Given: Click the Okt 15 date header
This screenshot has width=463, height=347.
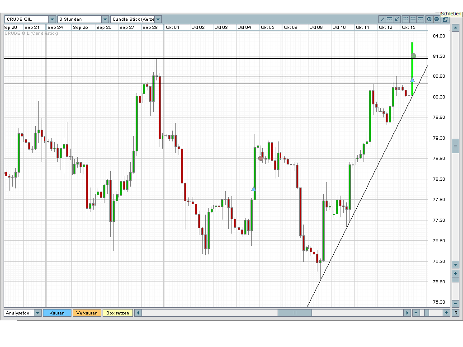Looking at the screenshot, I should pyautogui.click(x=409, y=28).
